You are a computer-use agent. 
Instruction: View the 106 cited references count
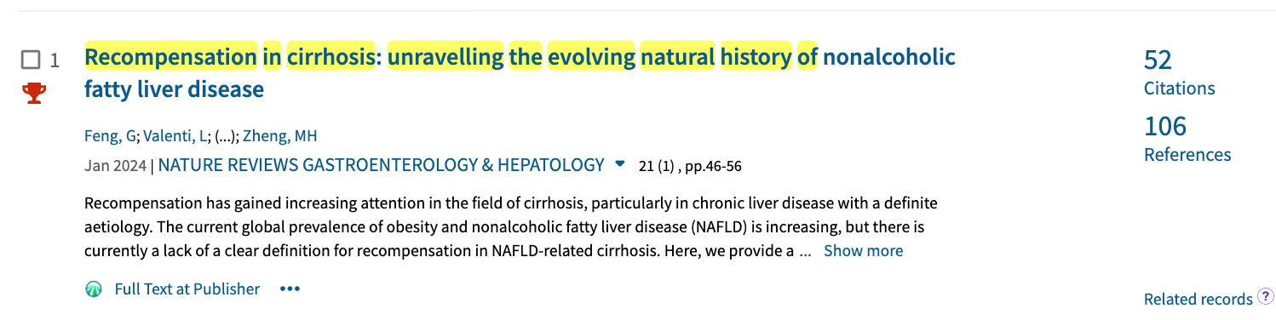(1165, 127)
